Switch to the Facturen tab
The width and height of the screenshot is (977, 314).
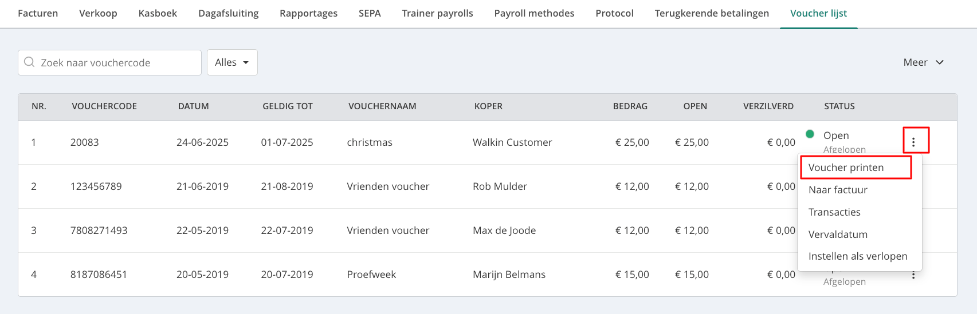coord(38,13)
